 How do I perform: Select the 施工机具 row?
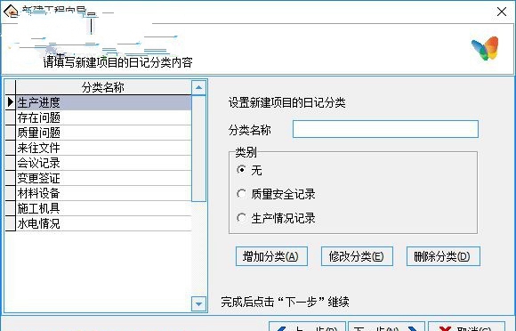click(103, 208)
